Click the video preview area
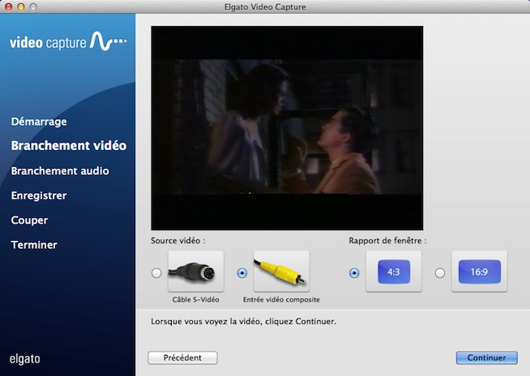The image size is (530, 376). (287, 128)
